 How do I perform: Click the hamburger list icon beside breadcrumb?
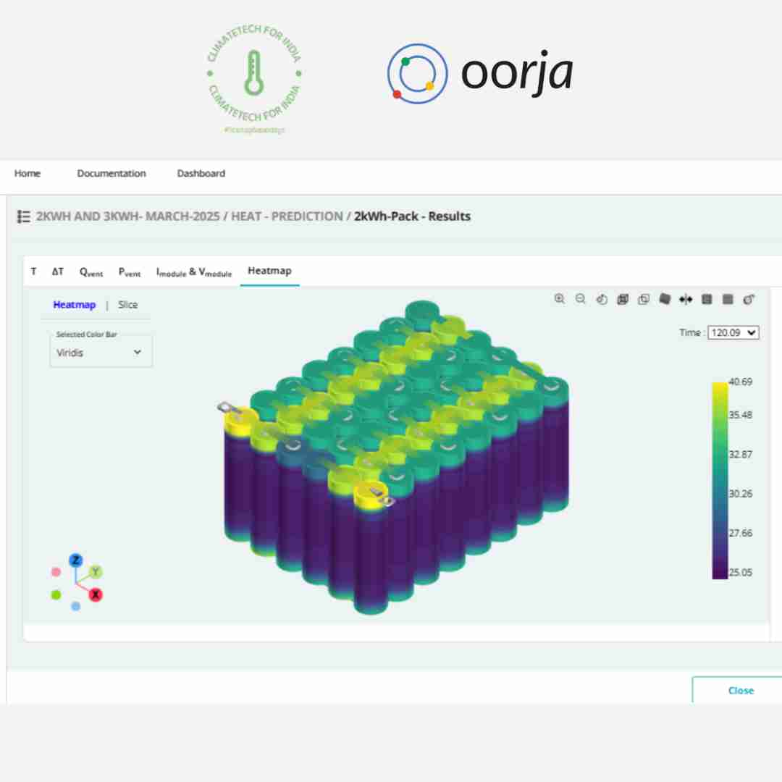coord(24,216)
